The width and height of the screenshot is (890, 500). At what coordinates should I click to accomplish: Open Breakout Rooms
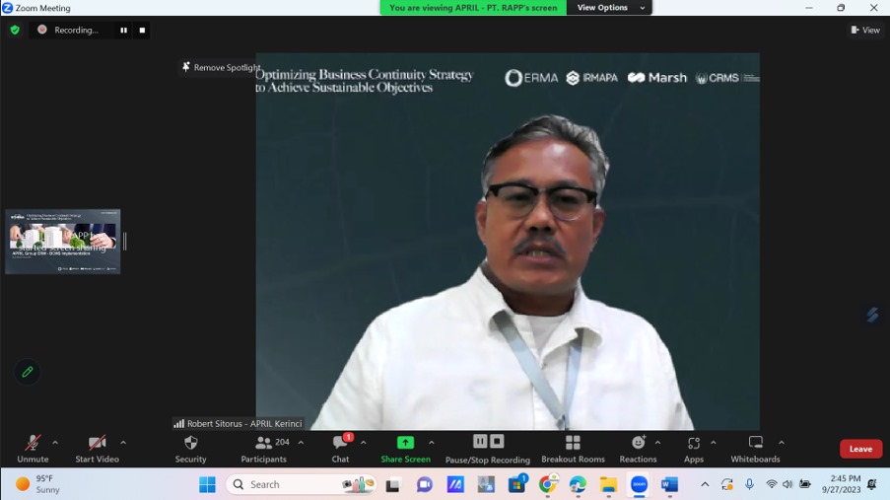(x=573, y=449)
